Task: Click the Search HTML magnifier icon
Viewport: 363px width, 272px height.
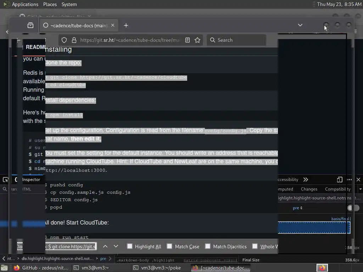Action: [5, 189]
